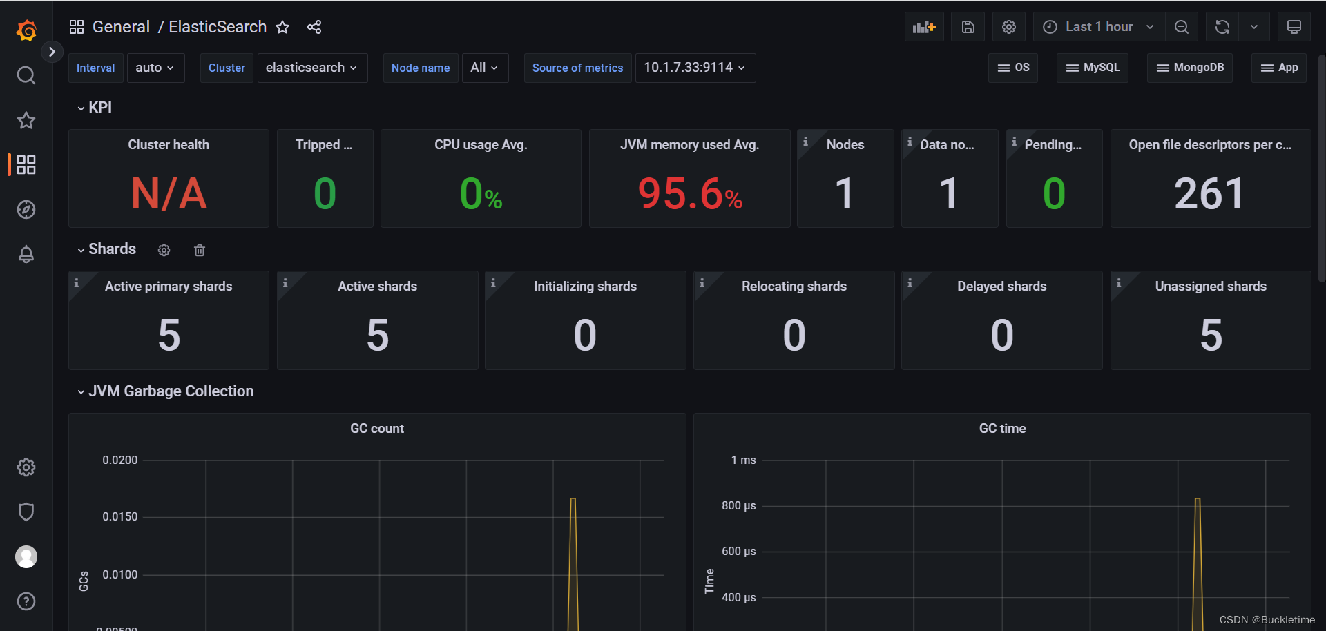Open the App dashboard links menu
This screenshot has width=1326, height=631.
[1279, 68]
